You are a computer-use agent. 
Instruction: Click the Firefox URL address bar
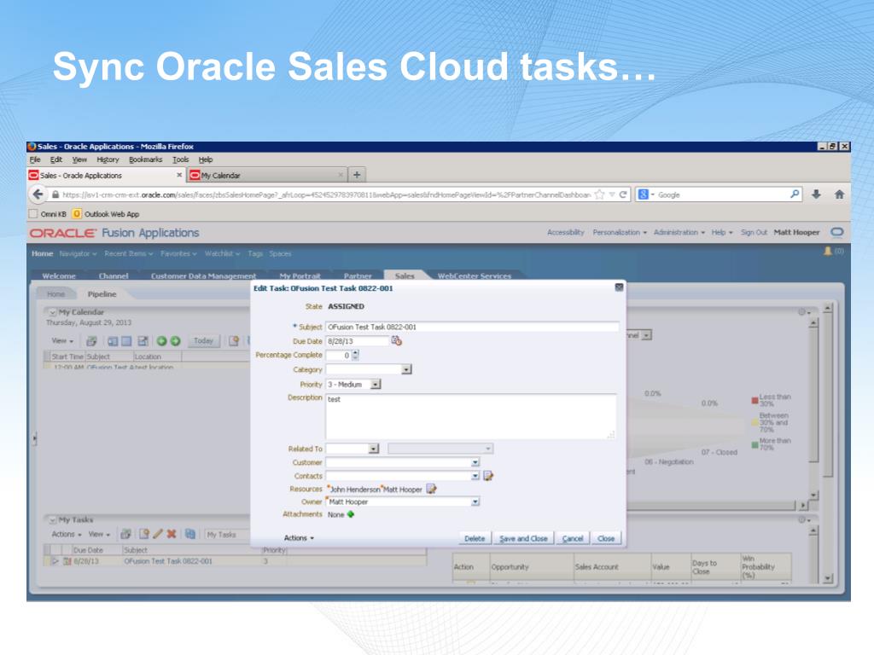coord(326,194)
